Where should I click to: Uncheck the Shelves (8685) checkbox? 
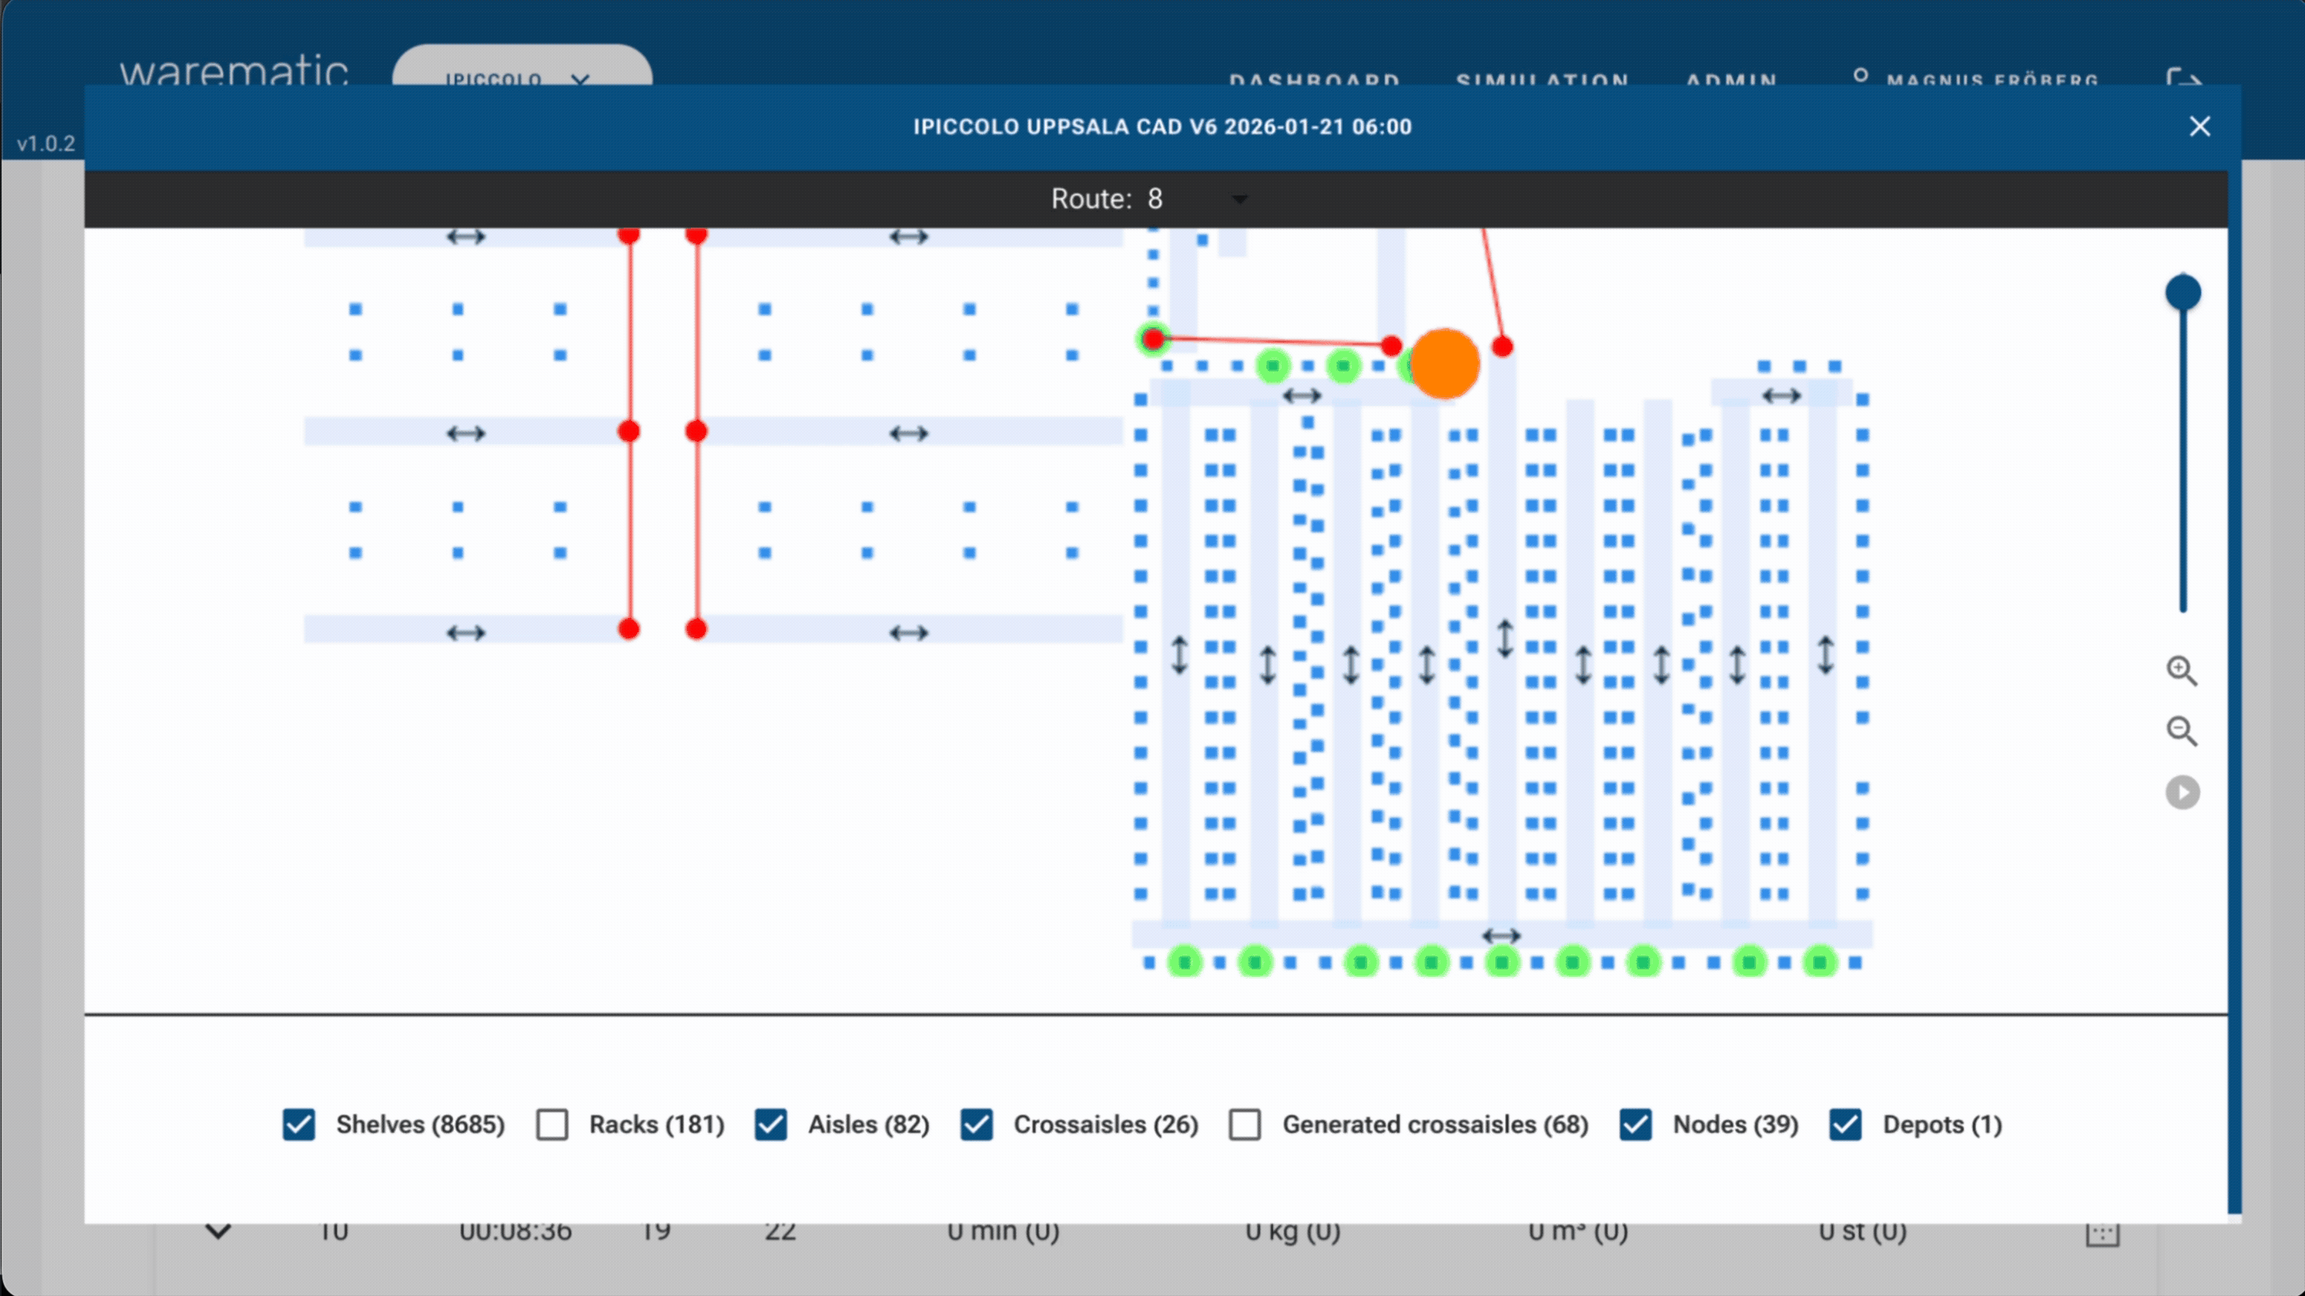299,1125
